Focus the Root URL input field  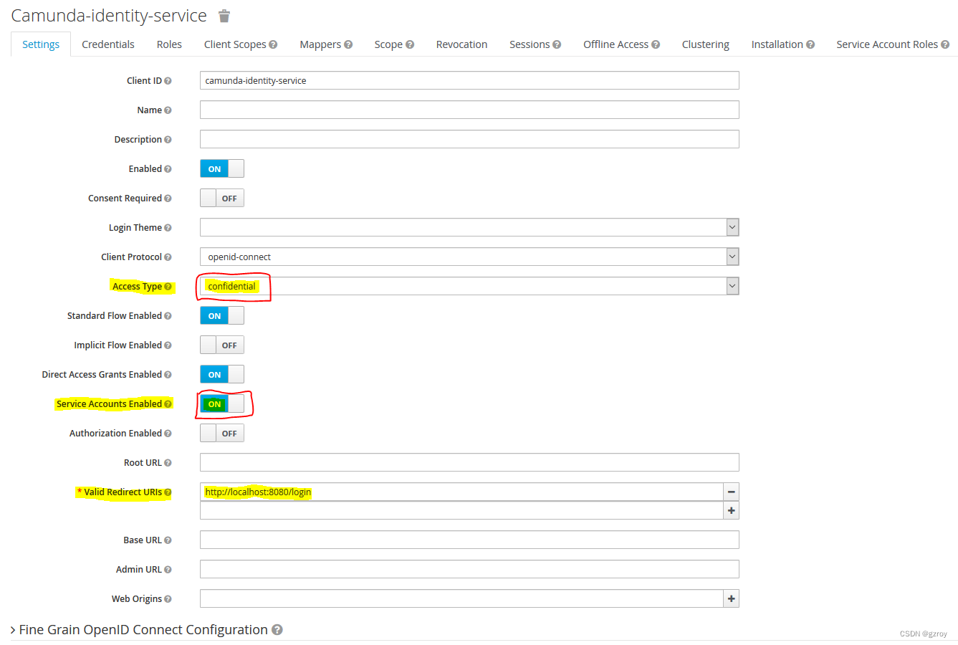click(x=469, y=462)
